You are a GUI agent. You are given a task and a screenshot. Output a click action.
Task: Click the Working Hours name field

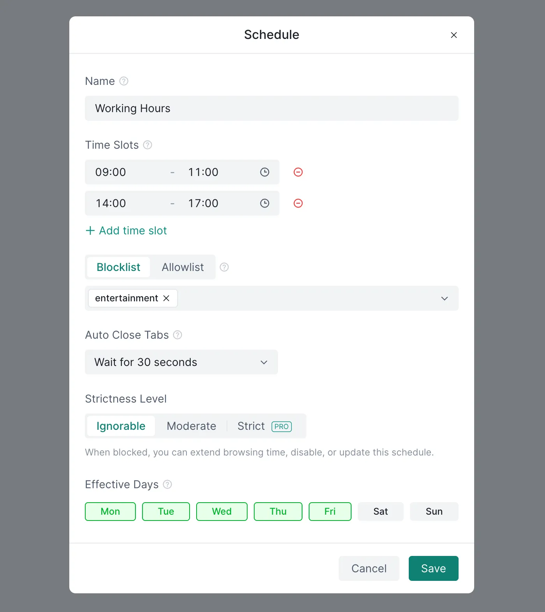271,108
